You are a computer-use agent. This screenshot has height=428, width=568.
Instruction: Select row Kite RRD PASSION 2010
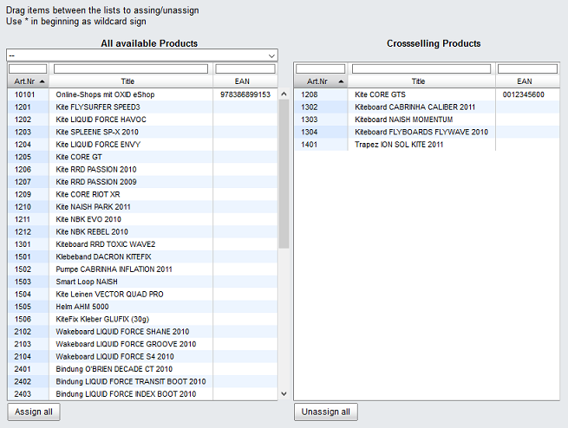(142, 169)
